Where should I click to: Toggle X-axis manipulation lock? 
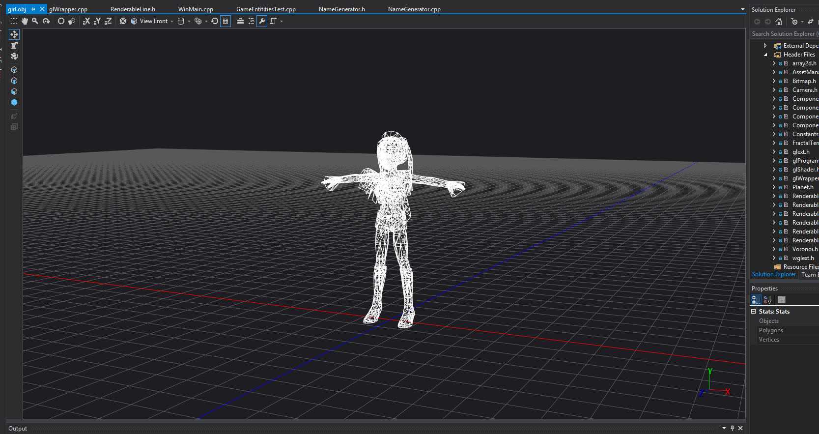pos(86,21)
